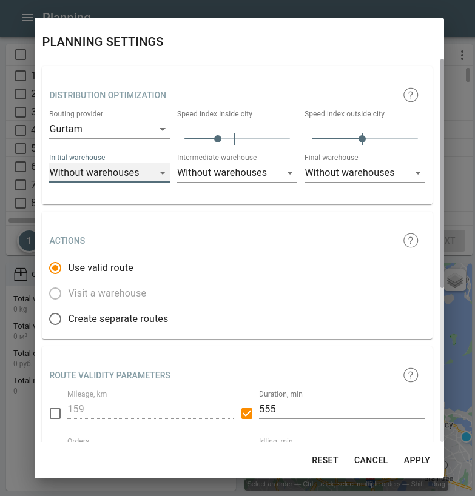This screenshot has width=475, height=496.
Task: Open the three-dot options menu
Action: pos(462,55)
